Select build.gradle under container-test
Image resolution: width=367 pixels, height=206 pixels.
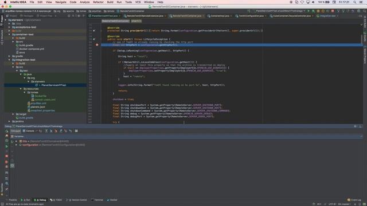26,45
